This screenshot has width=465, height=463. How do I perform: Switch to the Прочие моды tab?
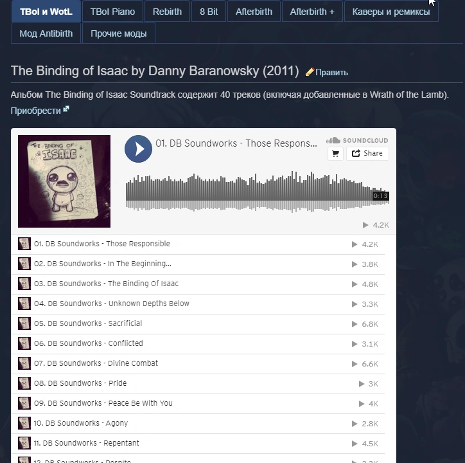[x=119, y=33]
